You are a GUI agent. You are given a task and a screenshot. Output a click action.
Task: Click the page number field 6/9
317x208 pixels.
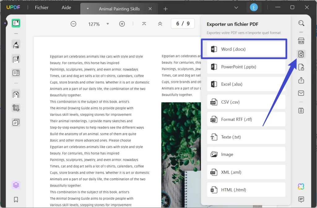tap(183, 23)
